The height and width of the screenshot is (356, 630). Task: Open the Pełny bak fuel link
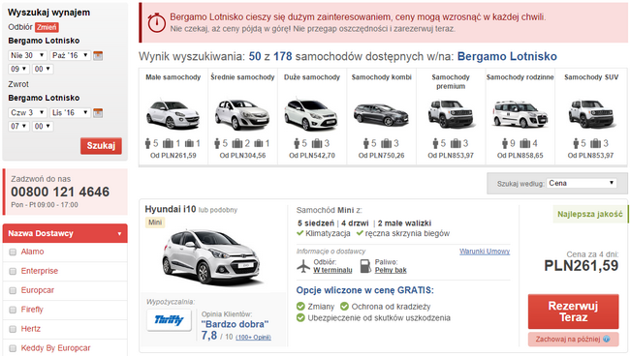[x=391, y=270]
